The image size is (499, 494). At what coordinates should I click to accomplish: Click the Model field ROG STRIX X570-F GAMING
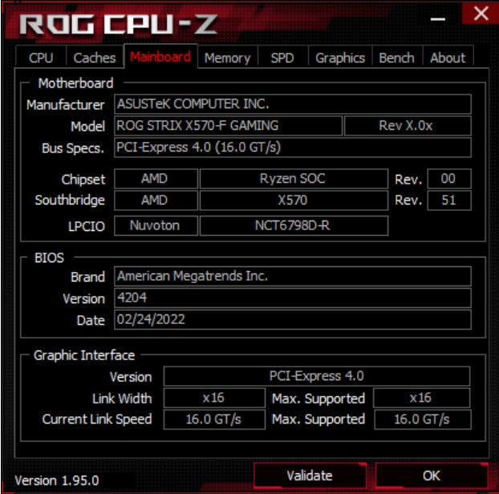[x=228, y=126]
